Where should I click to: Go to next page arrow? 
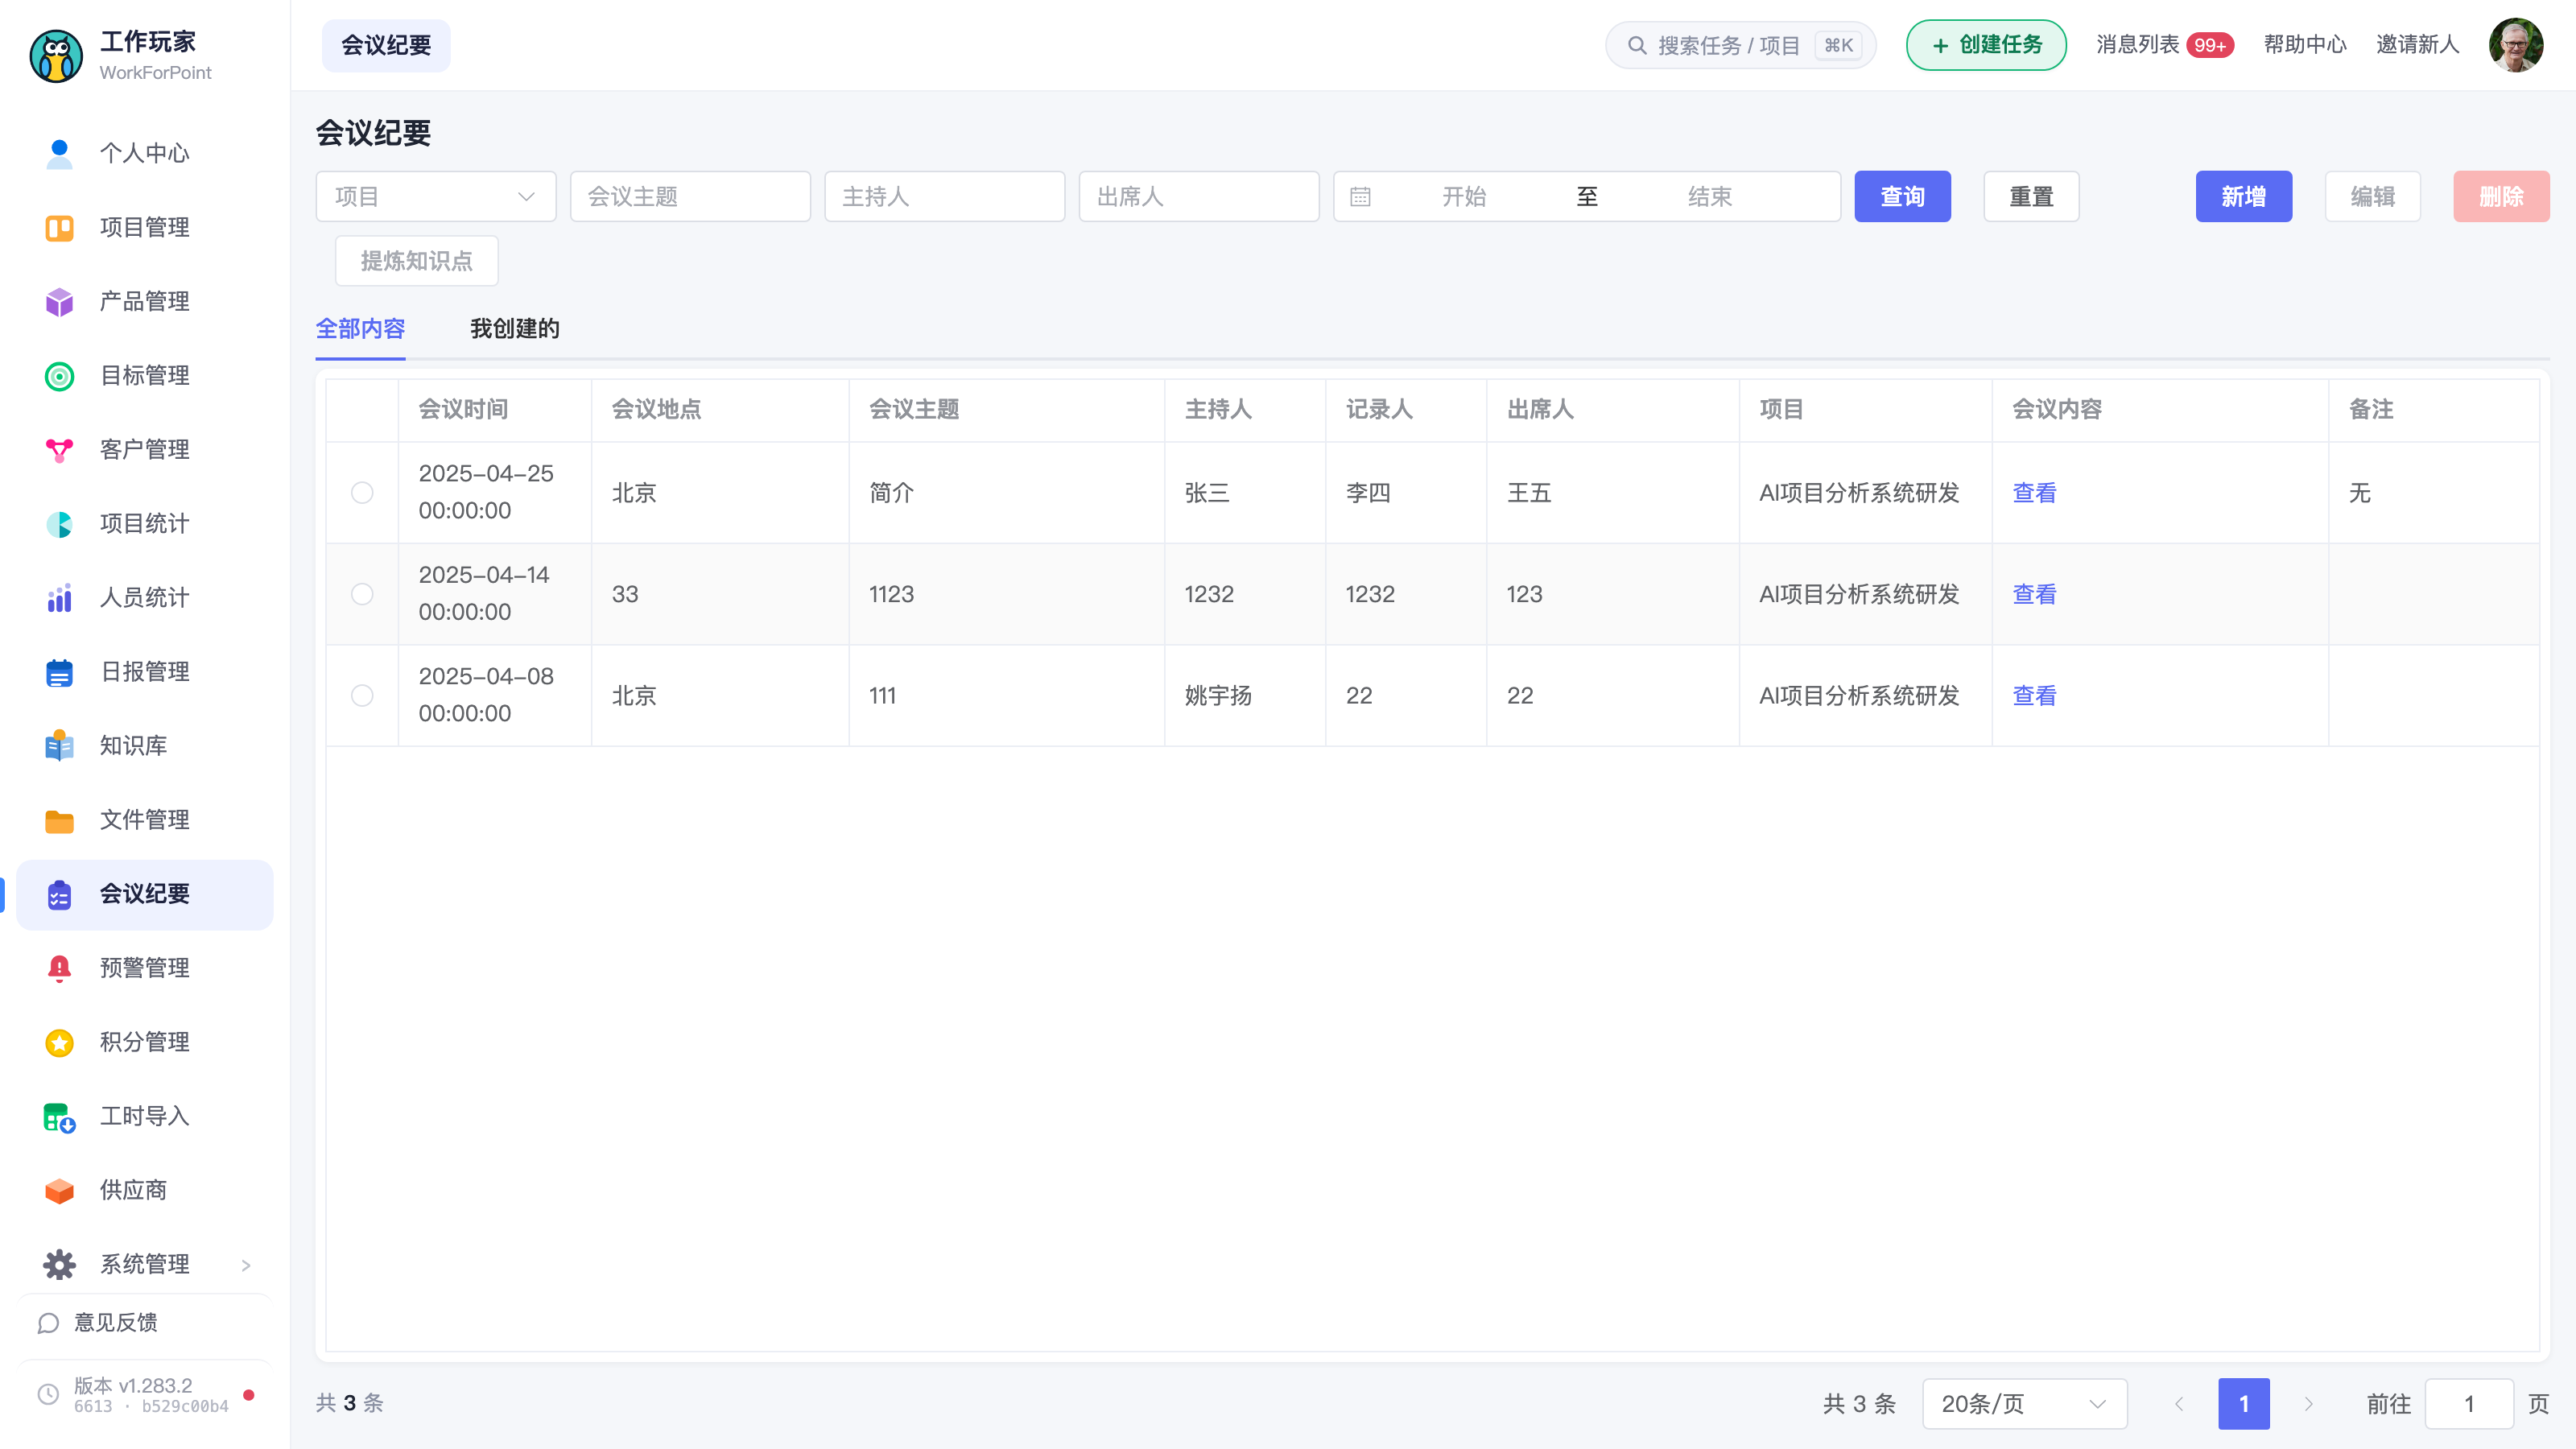click(2309, 1404)
